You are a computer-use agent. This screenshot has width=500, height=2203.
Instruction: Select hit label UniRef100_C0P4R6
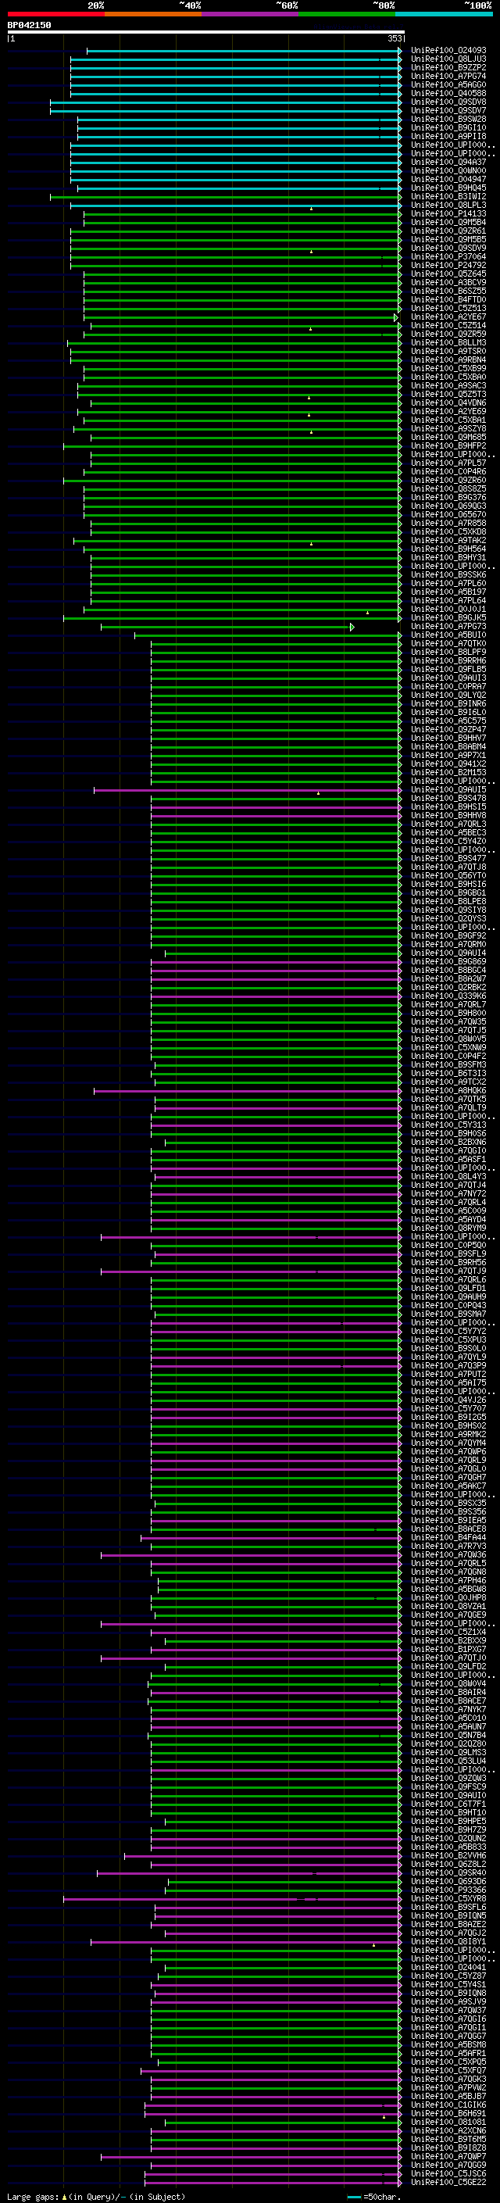[448, 472]
